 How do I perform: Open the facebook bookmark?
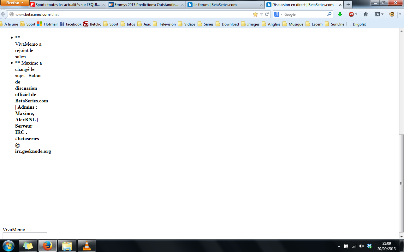click(x=70, y=24)
